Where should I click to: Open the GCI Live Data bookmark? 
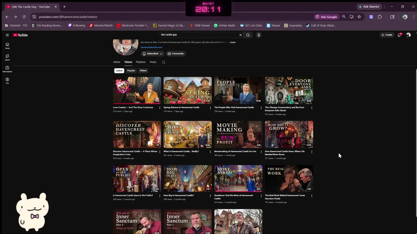251,25
